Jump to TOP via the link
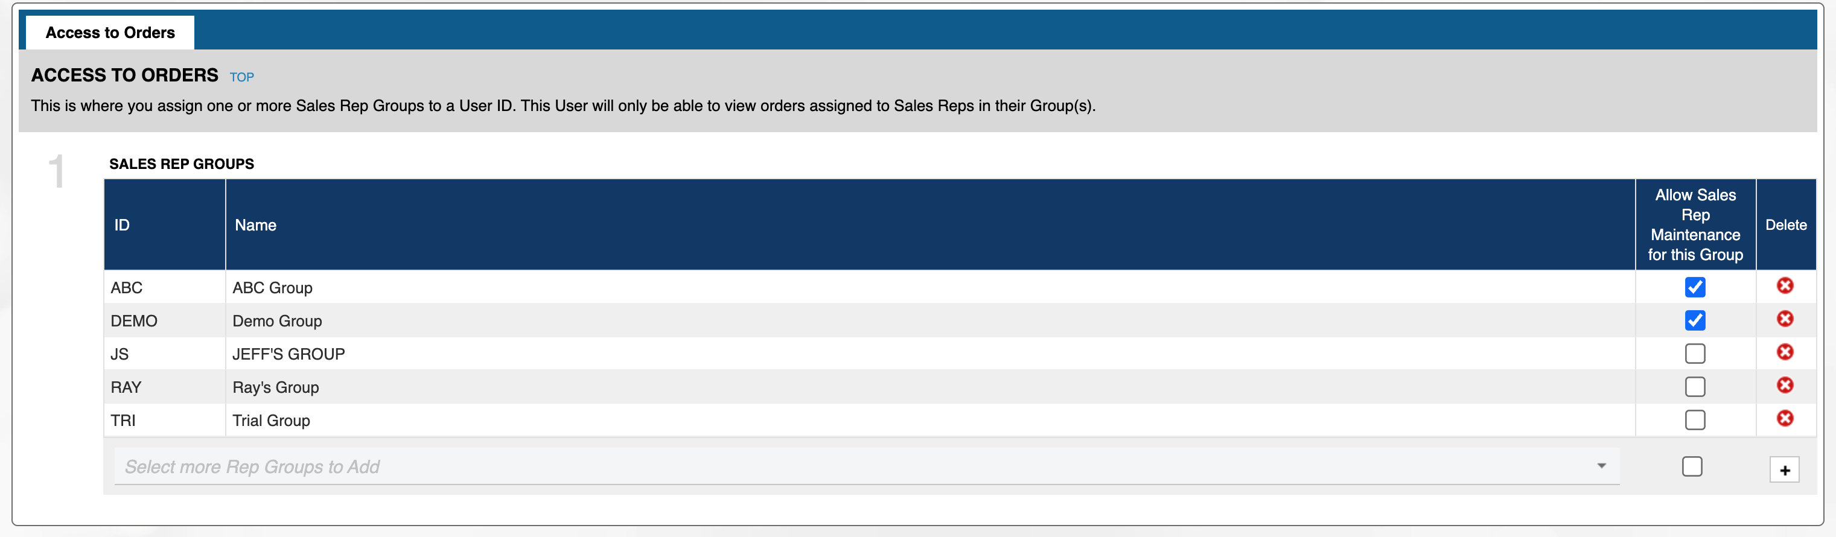Image resolution: width=1836 pixels, height=537 pixels. (x=241, y=77)
